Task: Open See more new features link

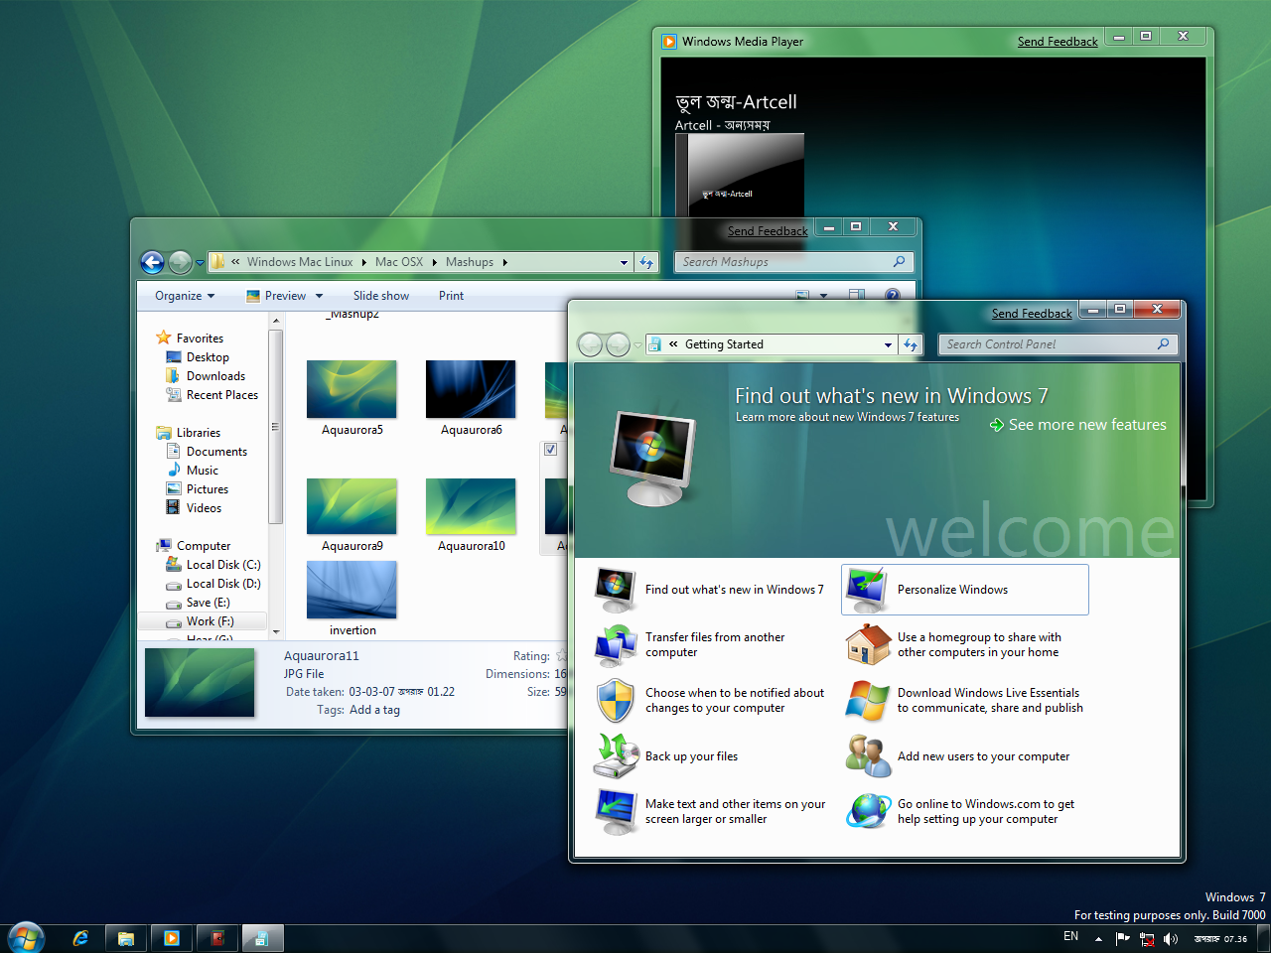Action: tap(1087, 425)
